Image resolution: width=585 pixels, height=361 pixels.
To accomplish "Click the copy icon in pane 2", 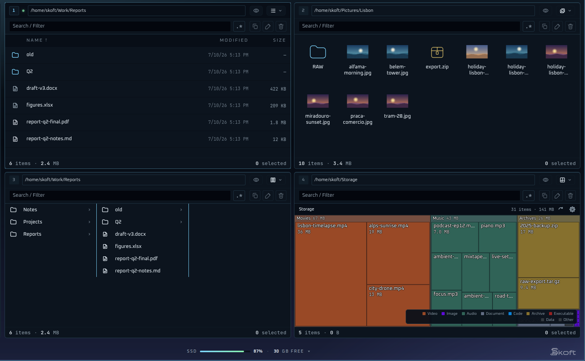I will pos(544,26).
